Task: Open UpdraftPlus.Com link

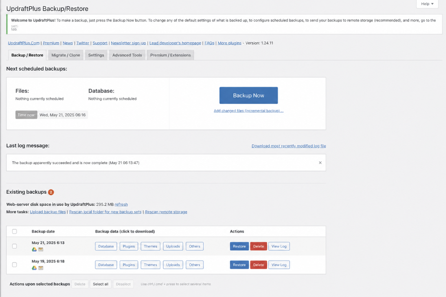Action: click(x=24, y=43)
